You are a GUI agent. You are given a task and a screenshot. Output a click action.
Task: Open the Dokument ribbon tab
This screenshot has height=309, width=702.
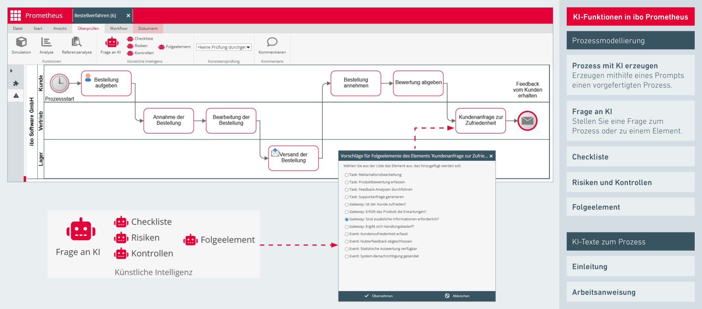[148, 28]
